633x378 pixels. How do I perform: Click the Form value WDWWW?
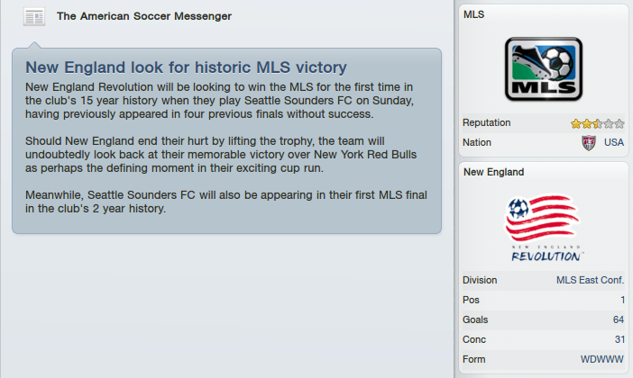tap(602, 359)
